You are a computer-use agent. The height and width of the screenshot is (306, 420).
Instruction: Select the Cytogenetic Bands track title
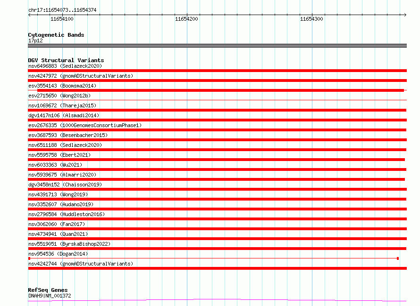pyautogui.click(x=56, y=35)
